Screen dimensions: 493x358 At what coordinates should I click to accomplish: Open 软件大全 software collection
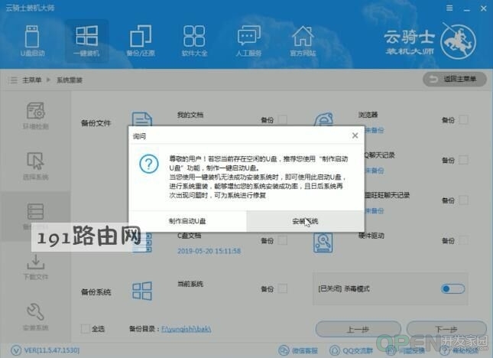194,41
